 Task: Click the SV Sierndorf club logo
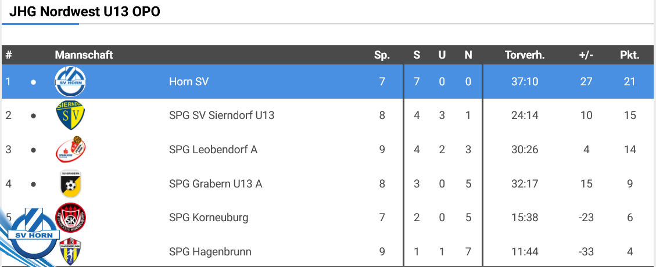point(70,116)
